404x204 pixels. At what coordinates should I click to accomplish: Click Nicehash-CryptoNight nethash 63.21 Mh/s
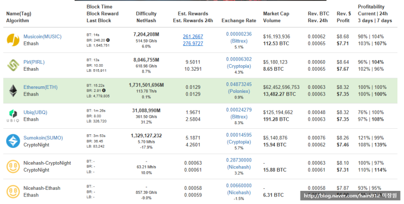pos(146,167)
